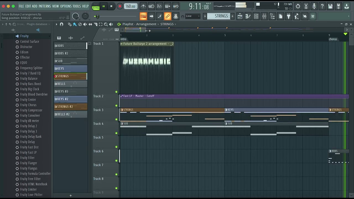The width and height of the screenshot is (354, 199).
Task: Open the Plugin picker plug icon
Action: pos(288,16)
